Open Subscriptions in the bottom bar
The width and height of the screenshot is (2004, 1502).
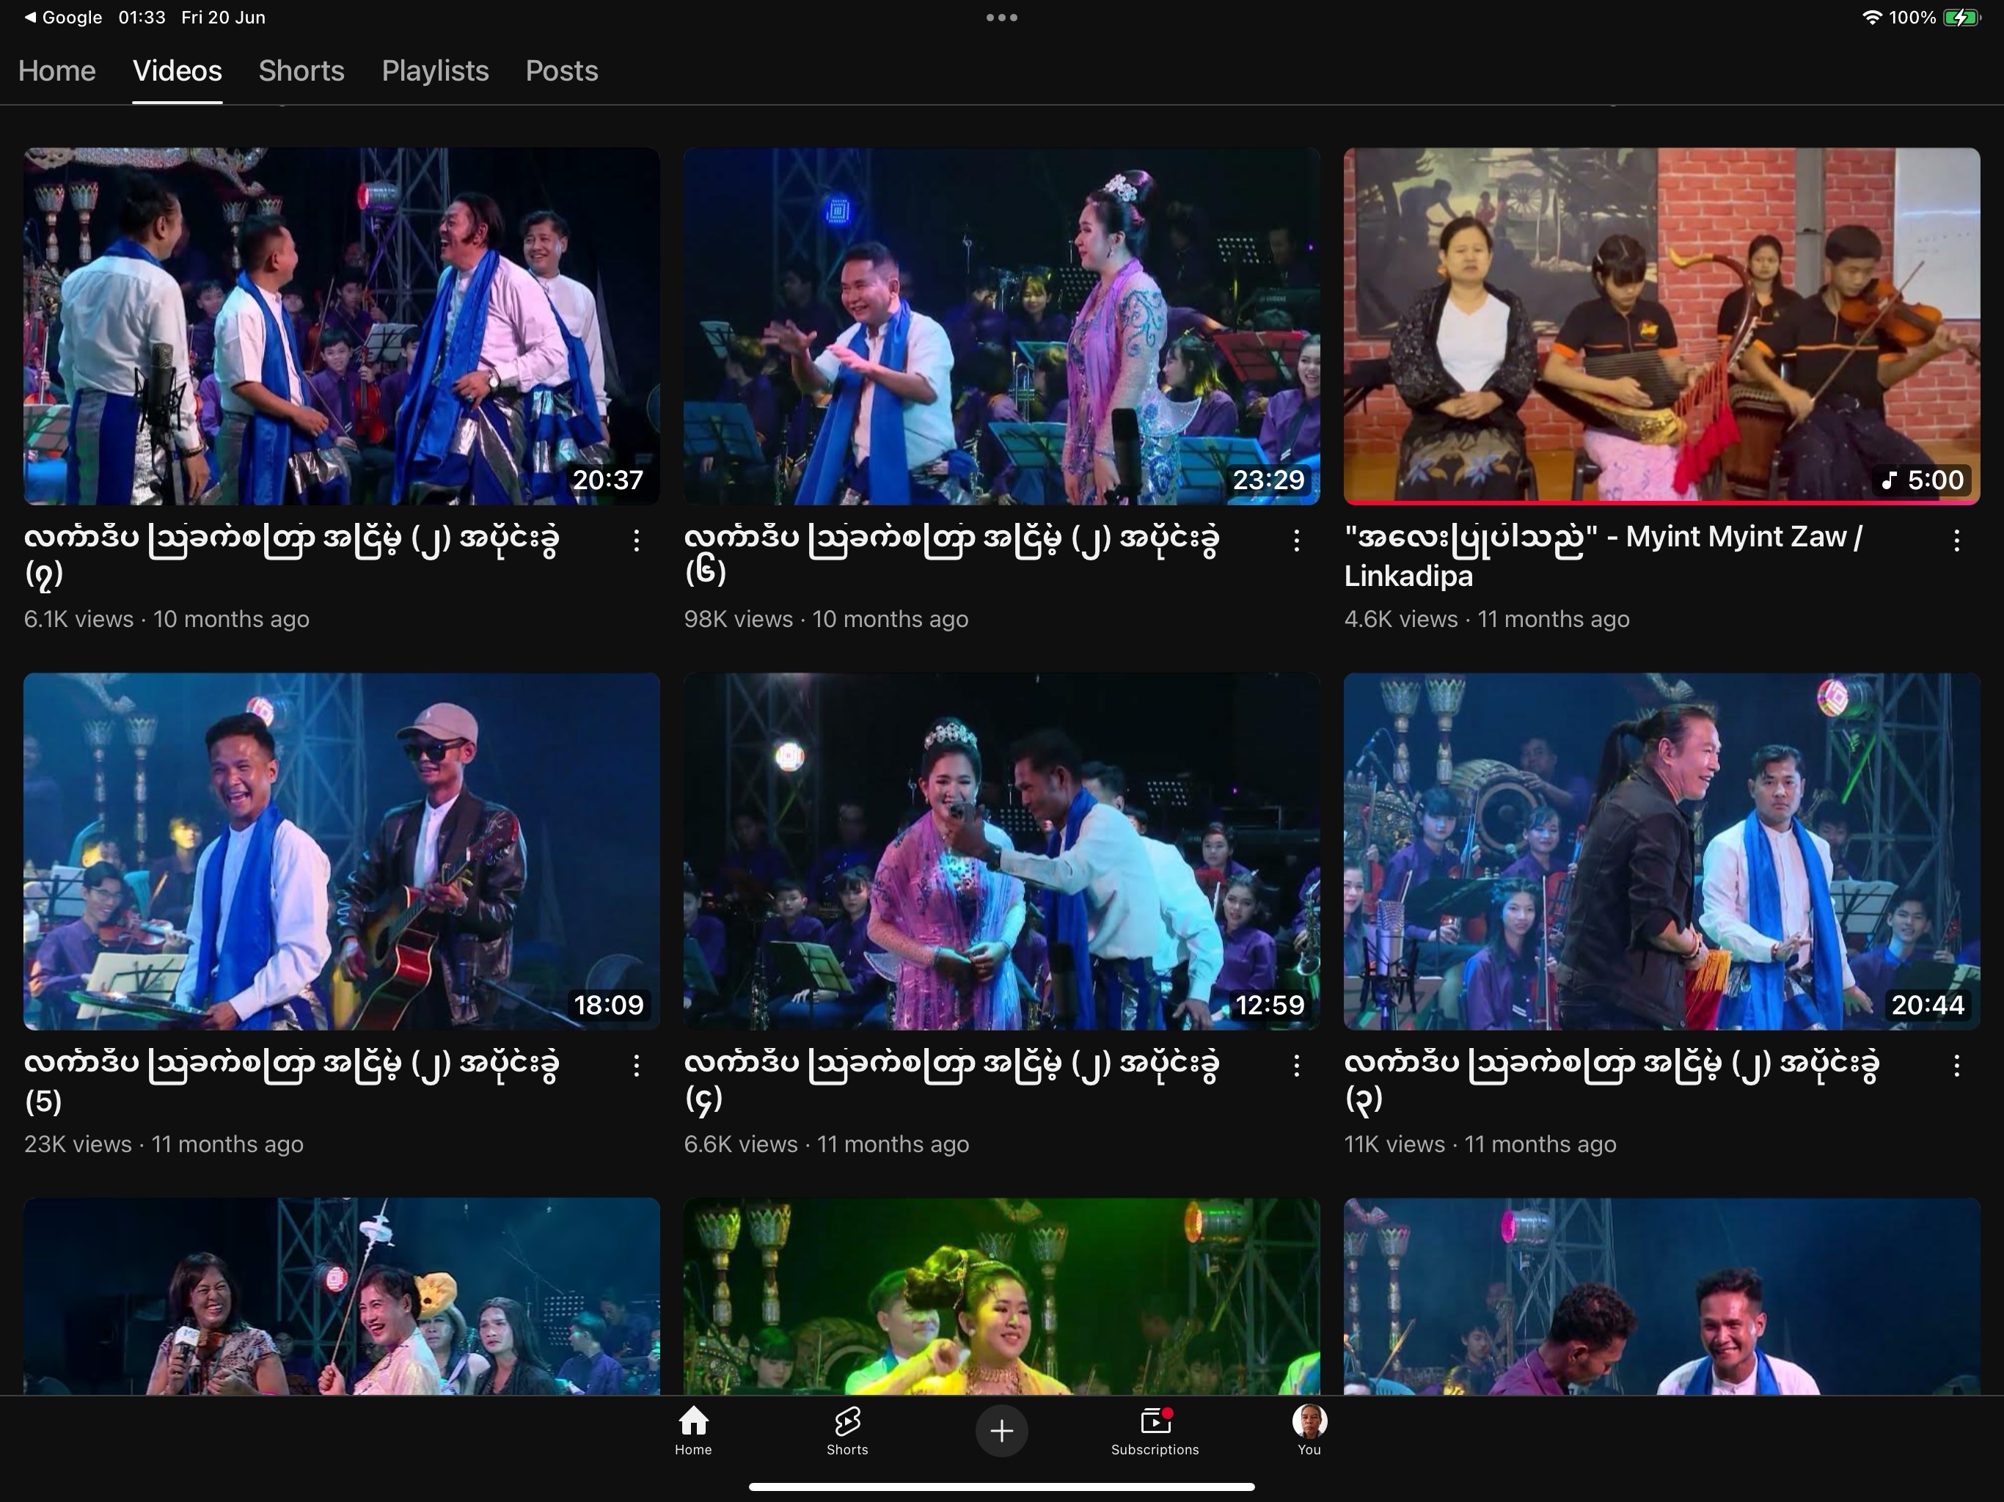pos(1154,1430)
